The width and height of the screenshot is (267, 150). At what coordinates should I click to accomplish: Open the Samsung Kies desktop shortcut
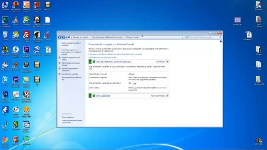[x=26, y=7]
